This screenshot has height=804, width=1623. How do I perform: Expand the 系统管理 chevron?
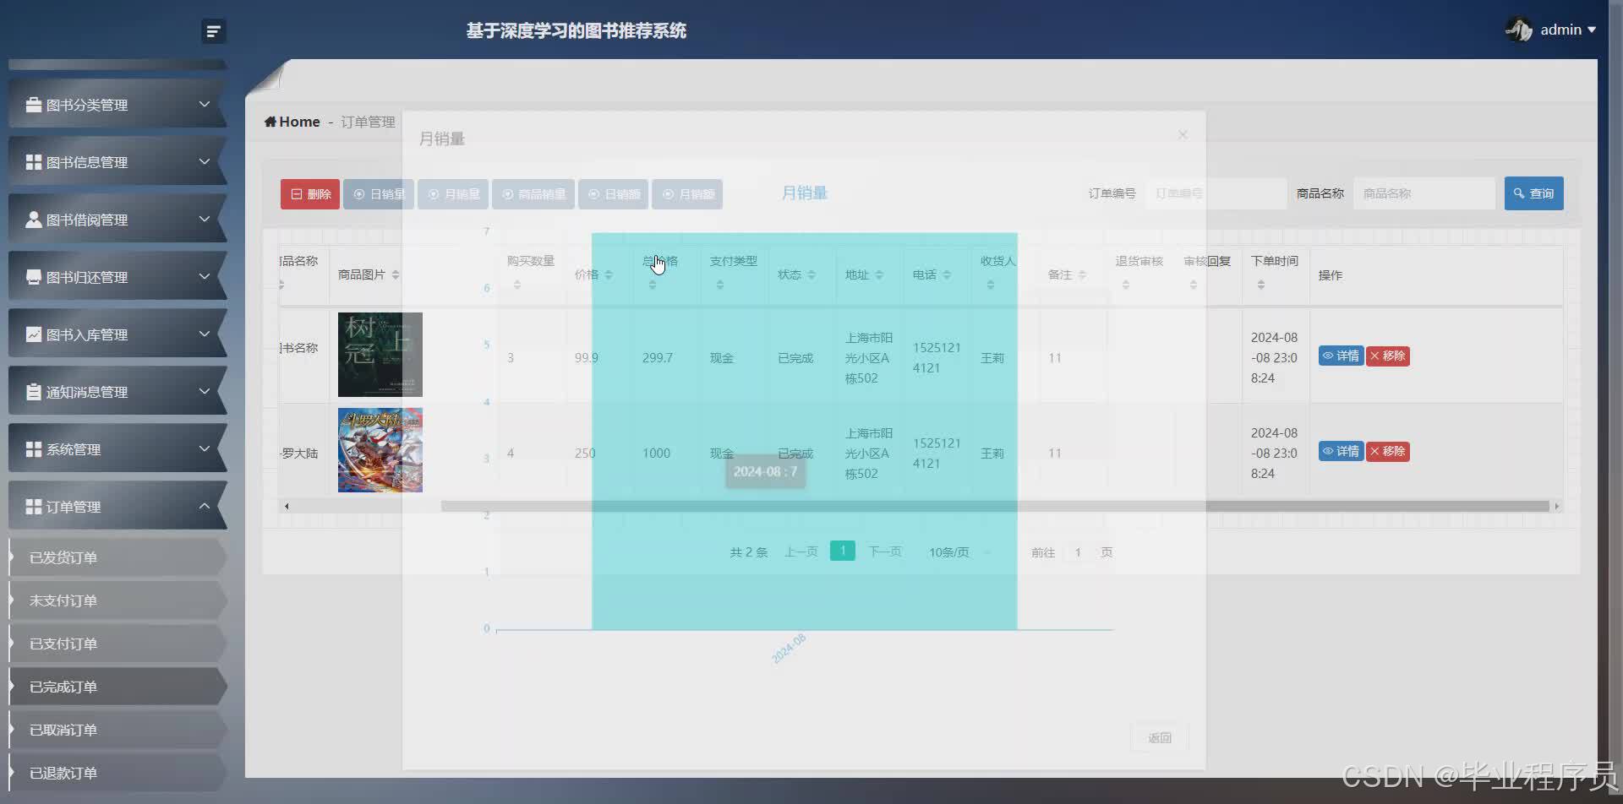pyautogui.click(x=204, y=448)
